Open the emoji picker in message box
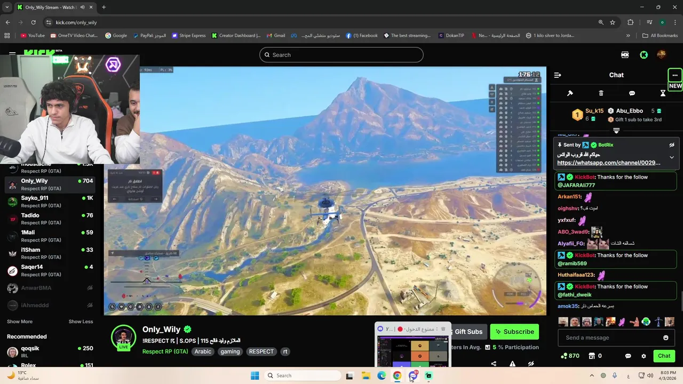The image size is (683, 384). point(665,338)
